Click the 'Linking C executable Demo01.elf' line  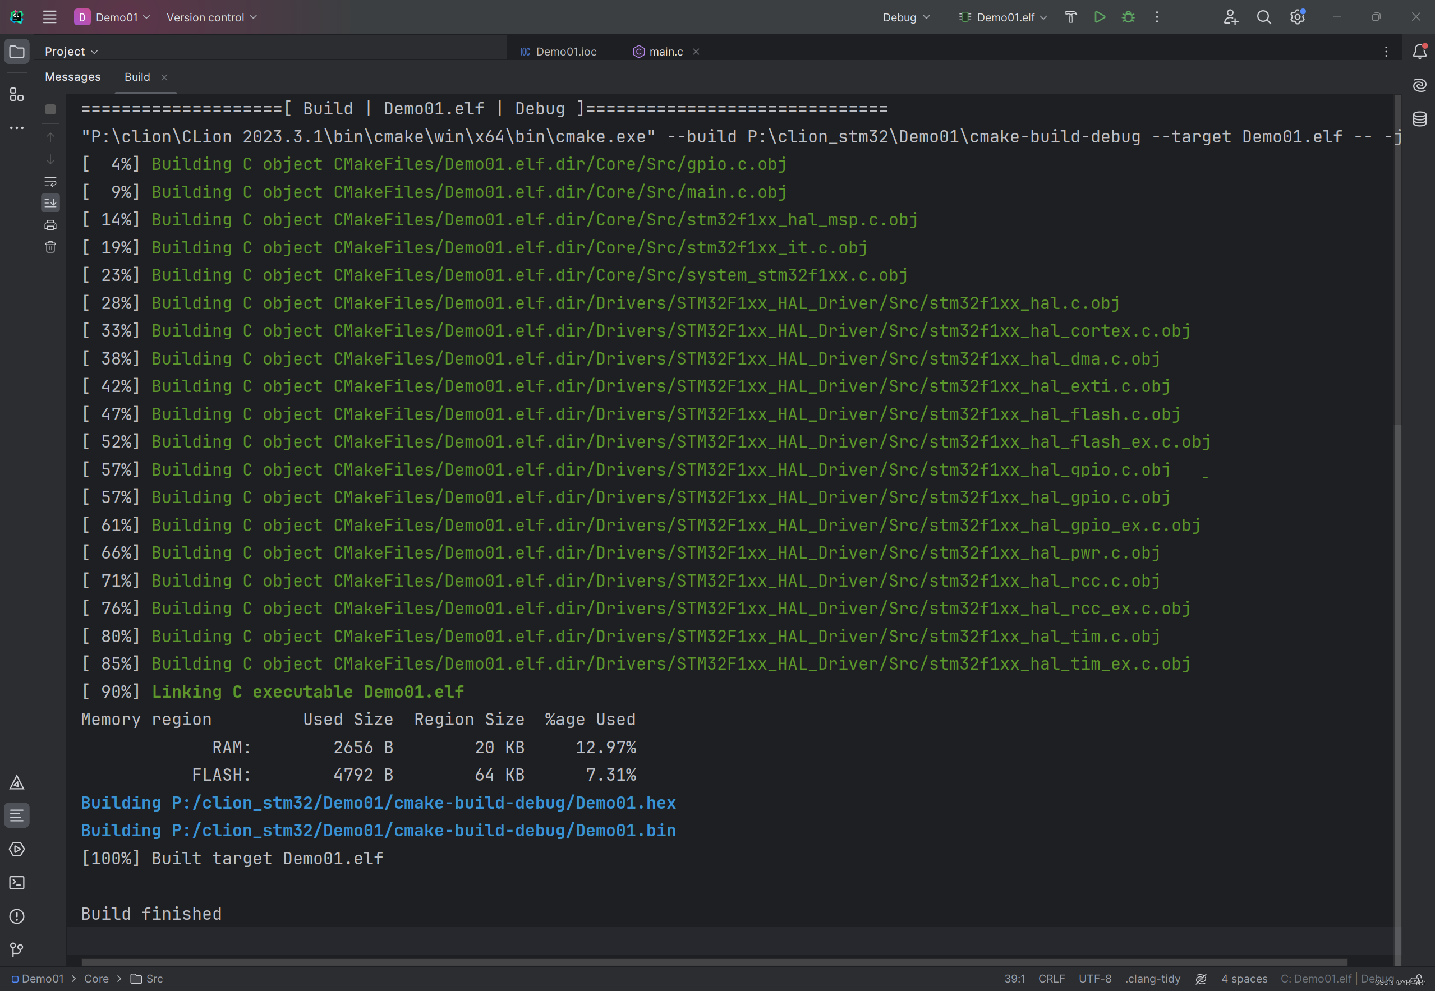[x=307, y=692]
